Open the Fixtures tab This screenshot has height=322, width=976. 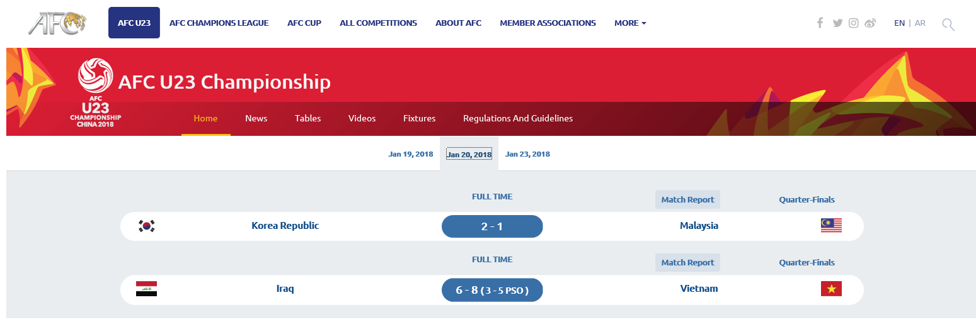(x=419, y=118)
